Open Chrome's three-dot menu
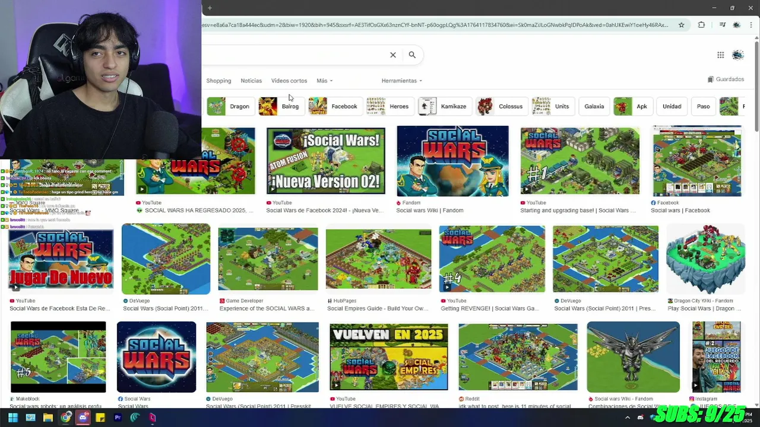 point(752,25)
